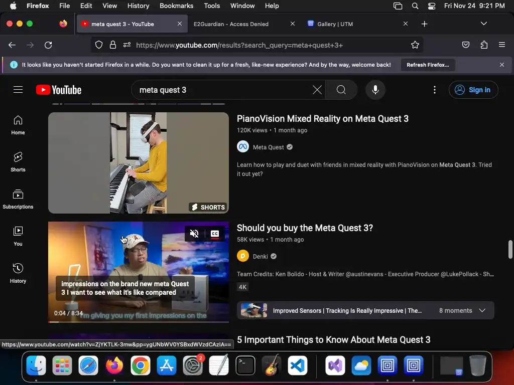This screenshot has width=514, height=385.
Task: Toggle closed captions on the preview
Action: tap(215, 234)
